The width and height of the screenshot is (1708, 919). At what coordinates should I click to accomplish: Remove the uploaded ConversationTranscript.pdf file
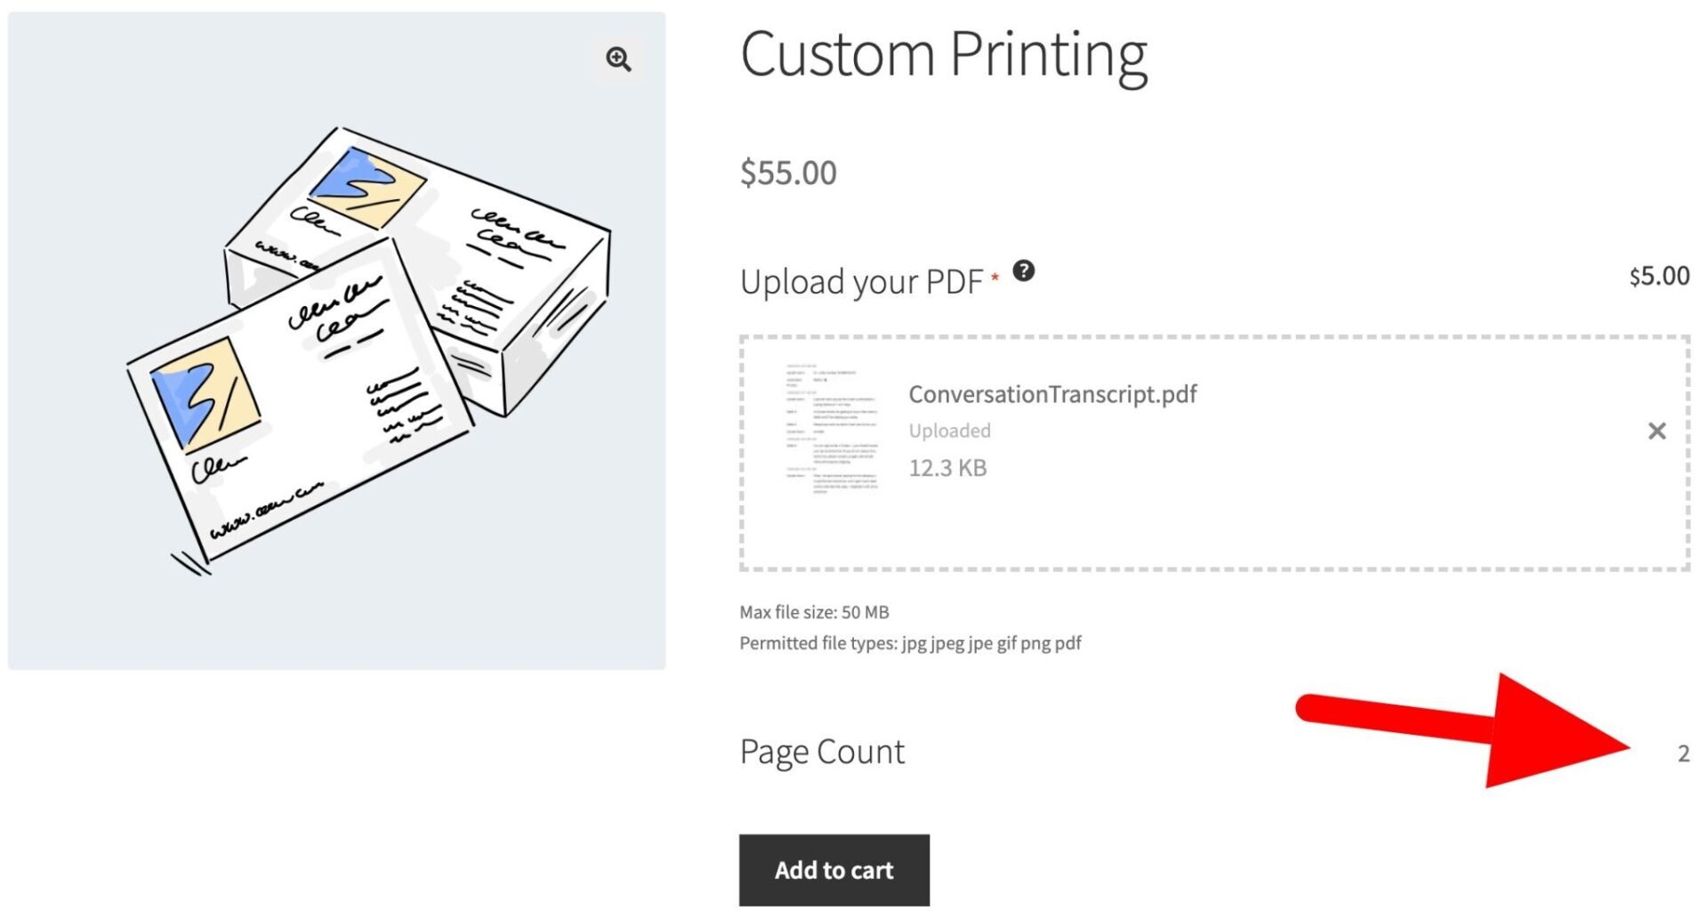tap(1656, 431)
